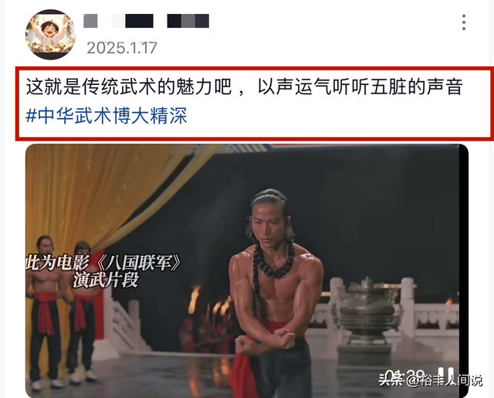Click the phrase 以声运气听听五脏的声音
494x398 pixels.
coord(360,87)
